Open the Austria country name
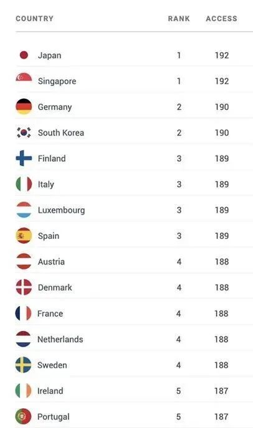The width and height of the screenshot is (253, 428). 51,261
